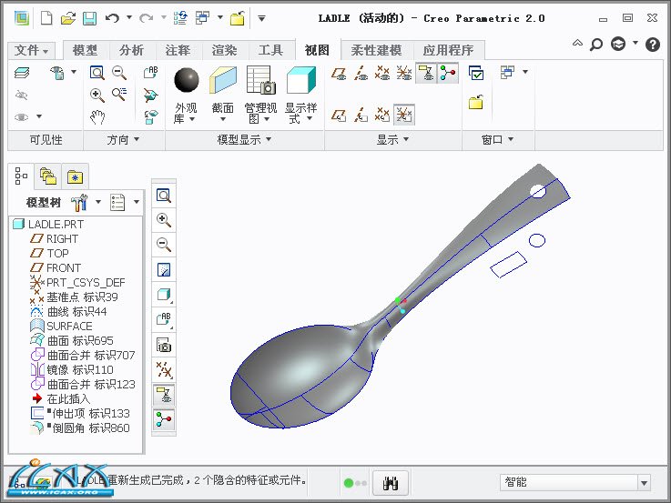Toggle annotation display in ribbon
The width and height of the screenshot is (671, 503).
click(426, 73)
